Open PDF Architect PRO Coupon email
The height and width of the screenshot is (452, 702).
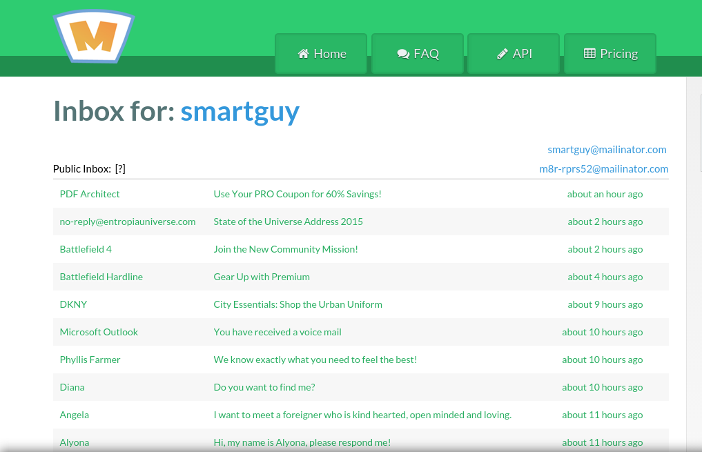pos(361,194)
